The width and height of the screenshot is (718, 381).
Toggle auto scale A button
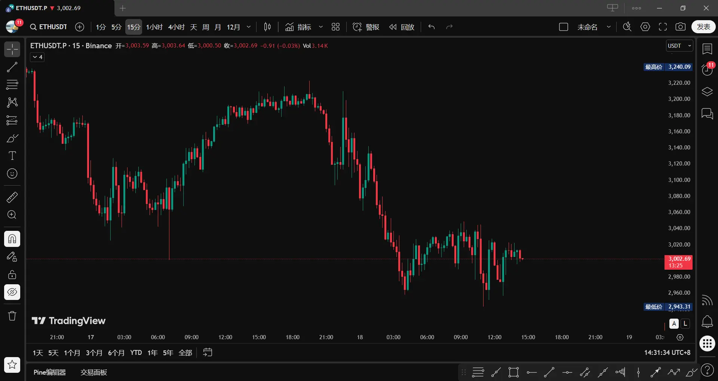pyautogui.click(x=674, y=323)
